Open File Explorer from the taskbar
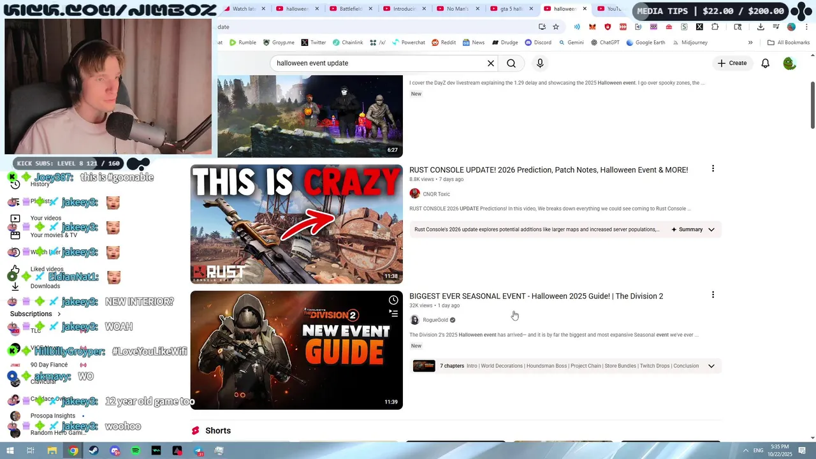816x459 pixels. point(52,451)
